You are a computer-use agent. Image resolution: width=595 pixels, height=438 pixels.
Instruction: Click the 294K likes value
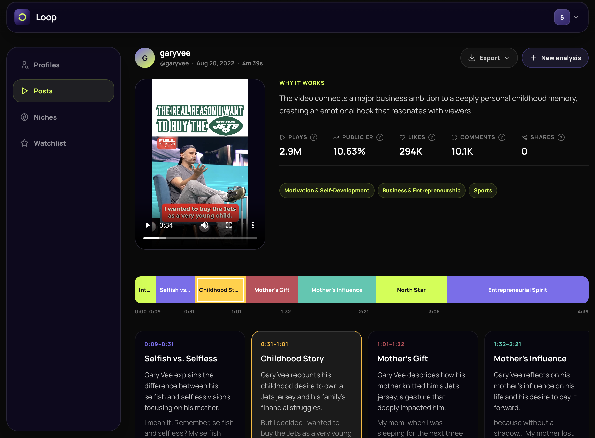410,151
